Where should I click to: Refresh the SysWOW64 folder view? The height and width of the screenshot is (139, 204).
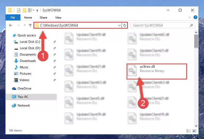tap(124, 25)
